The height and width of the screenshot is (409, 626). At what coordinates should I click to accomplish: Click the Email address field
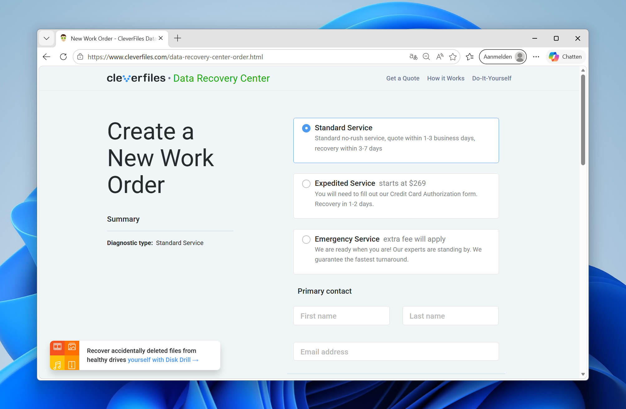click(x=396, y=352)
